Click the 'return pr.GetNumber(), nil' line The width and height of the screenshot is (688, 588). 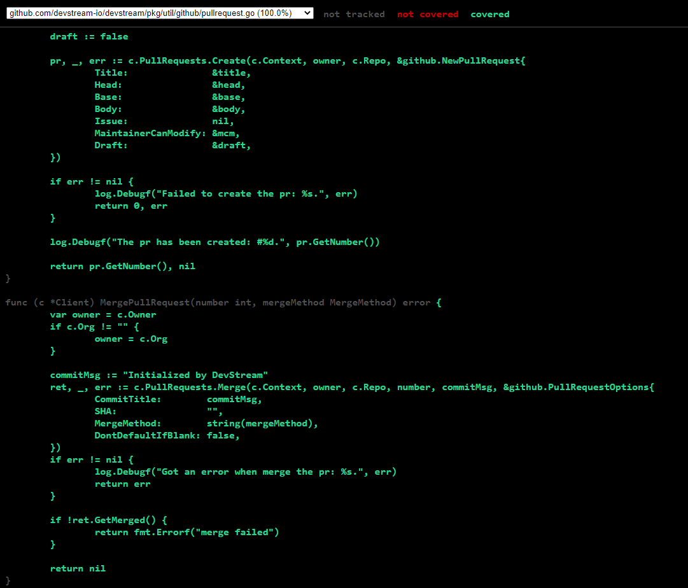tap(122, 266)
